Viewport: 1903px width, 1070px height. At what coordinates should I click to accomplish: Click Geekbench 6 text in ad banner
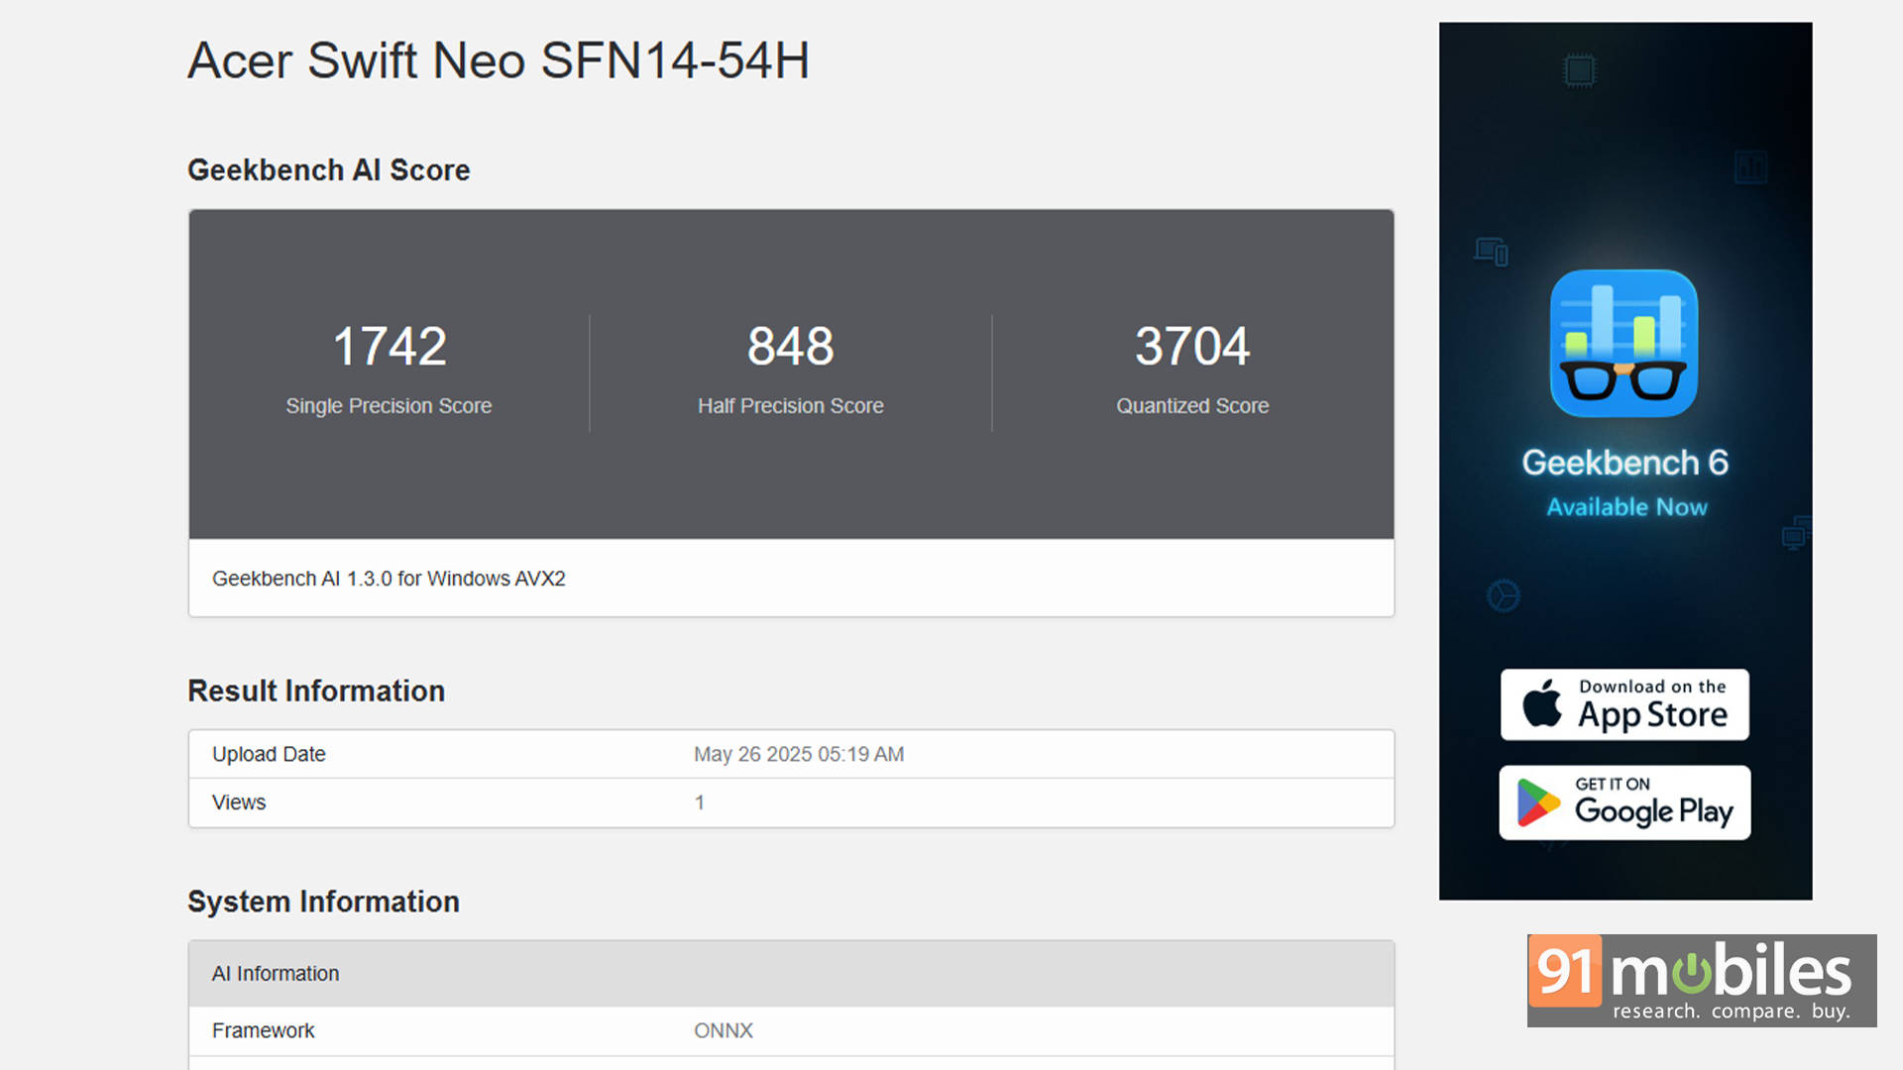[1624, 463]
